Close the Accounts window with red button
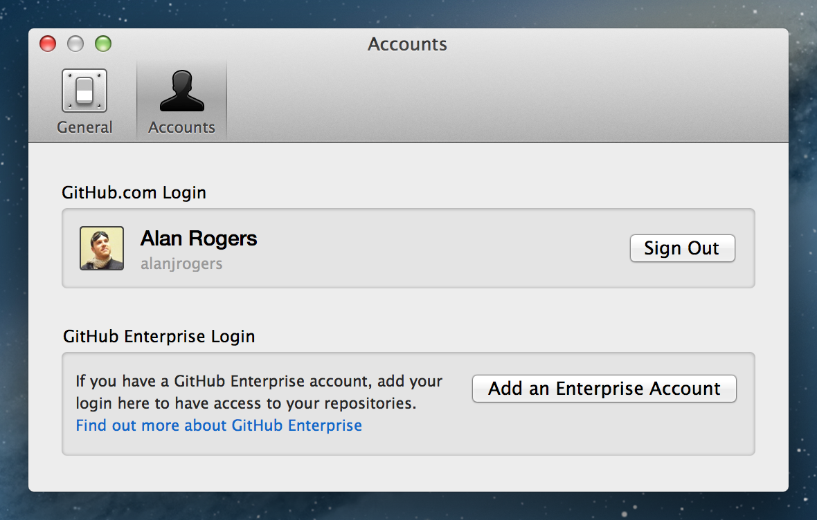817x520 pixels. click(48, 44)
